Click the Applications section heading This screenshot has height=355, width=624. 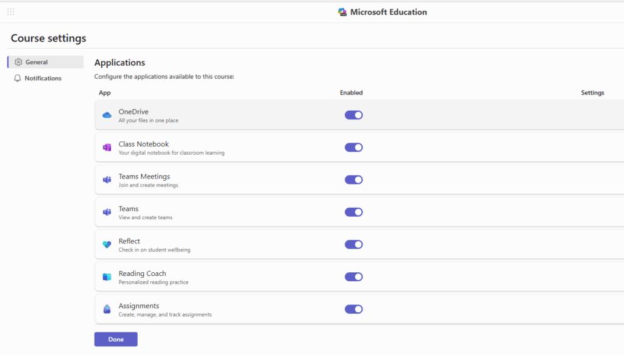click(x=120, y=62)
